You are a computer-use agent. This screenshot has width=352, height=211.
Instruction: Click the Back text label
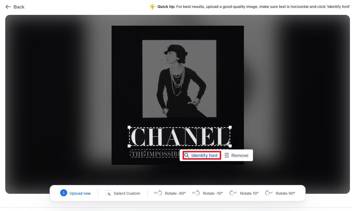pos(19,7)
